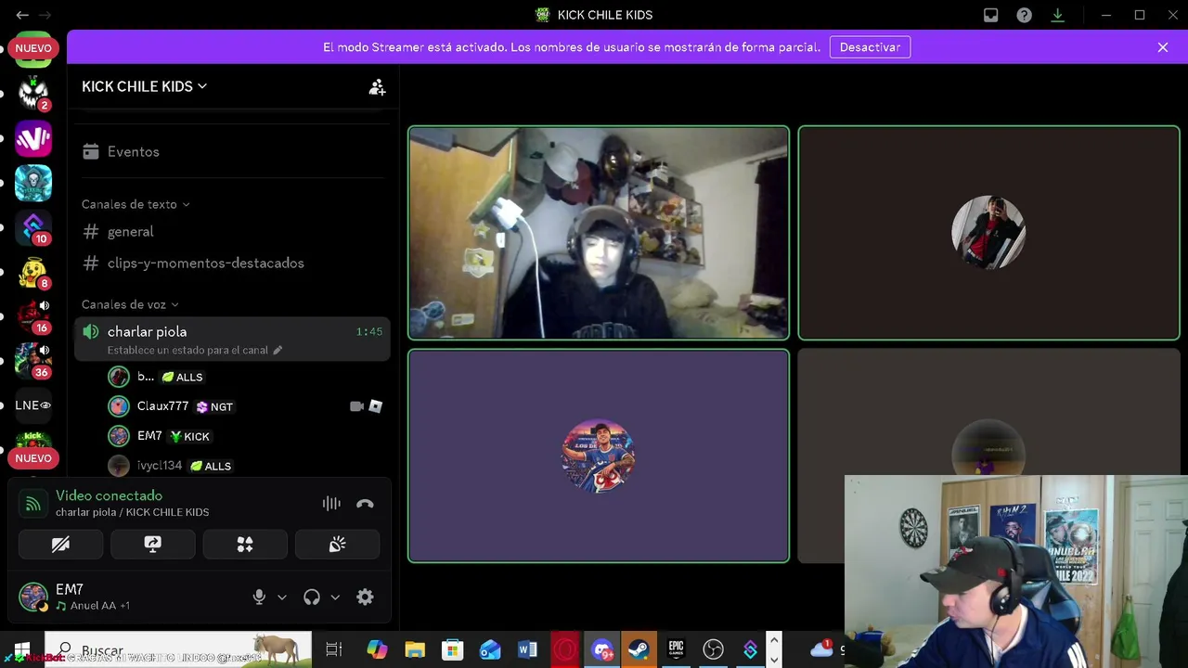Open the purple W server icon

(33, 138)
